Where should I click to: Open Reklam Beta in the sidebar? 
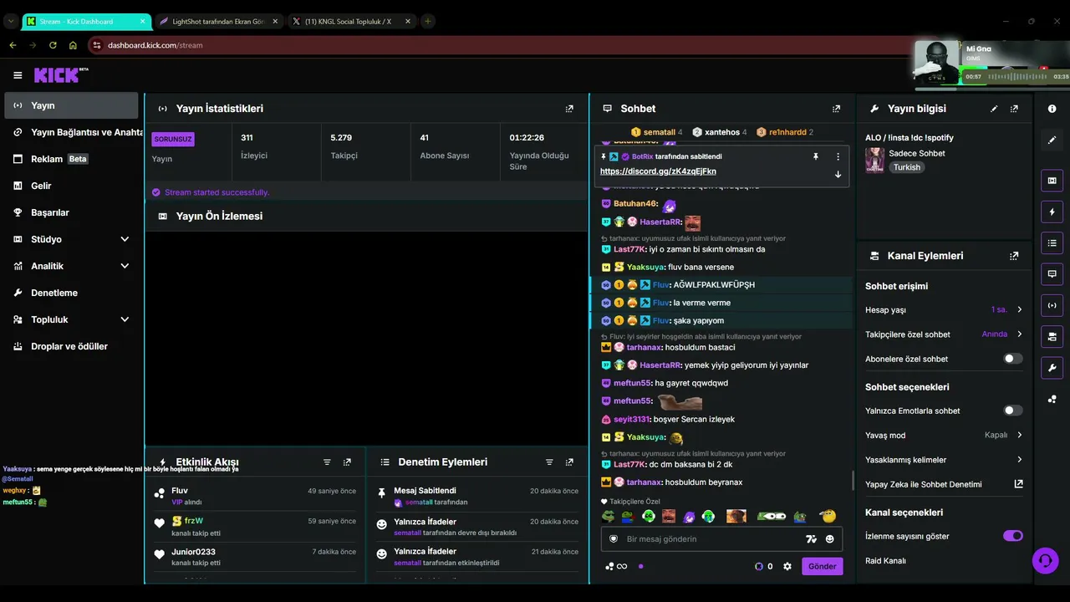71,159
